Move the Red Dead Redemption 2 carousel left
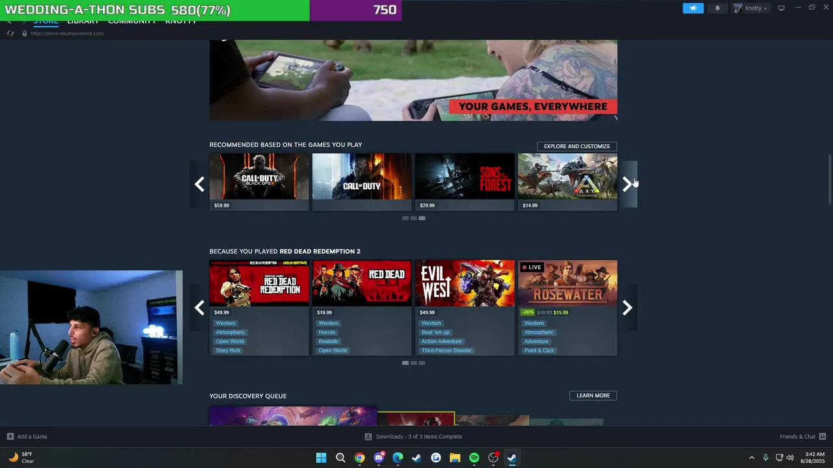This screenshot has height=468, width=833. point(199,307)
